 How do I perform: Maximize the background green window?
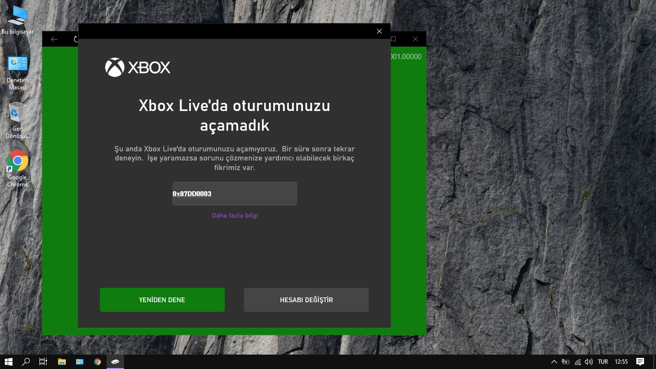pos(393,39)
